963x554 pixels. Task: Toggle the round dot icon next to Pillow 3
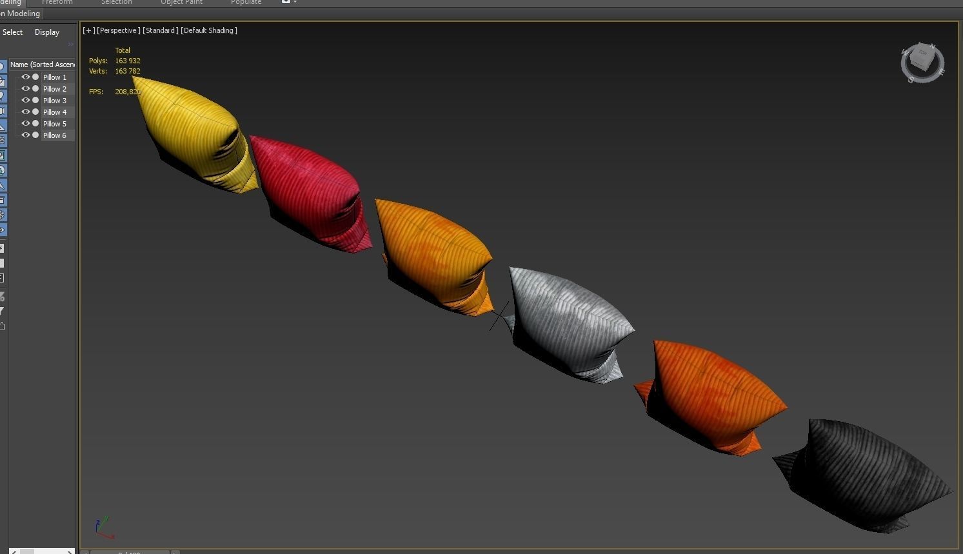[x=35, y=100]
